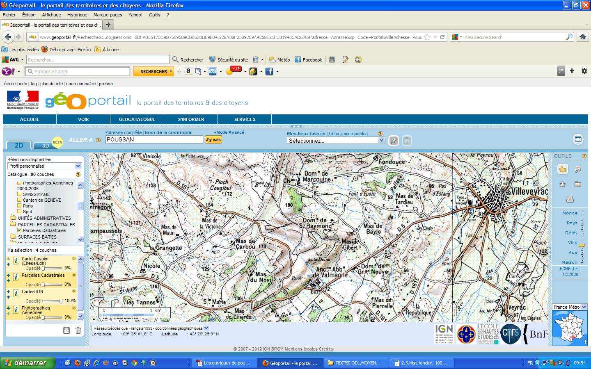Open GEOCATALOGUE menu tab

pyautogui.click(x=137, y=119)
